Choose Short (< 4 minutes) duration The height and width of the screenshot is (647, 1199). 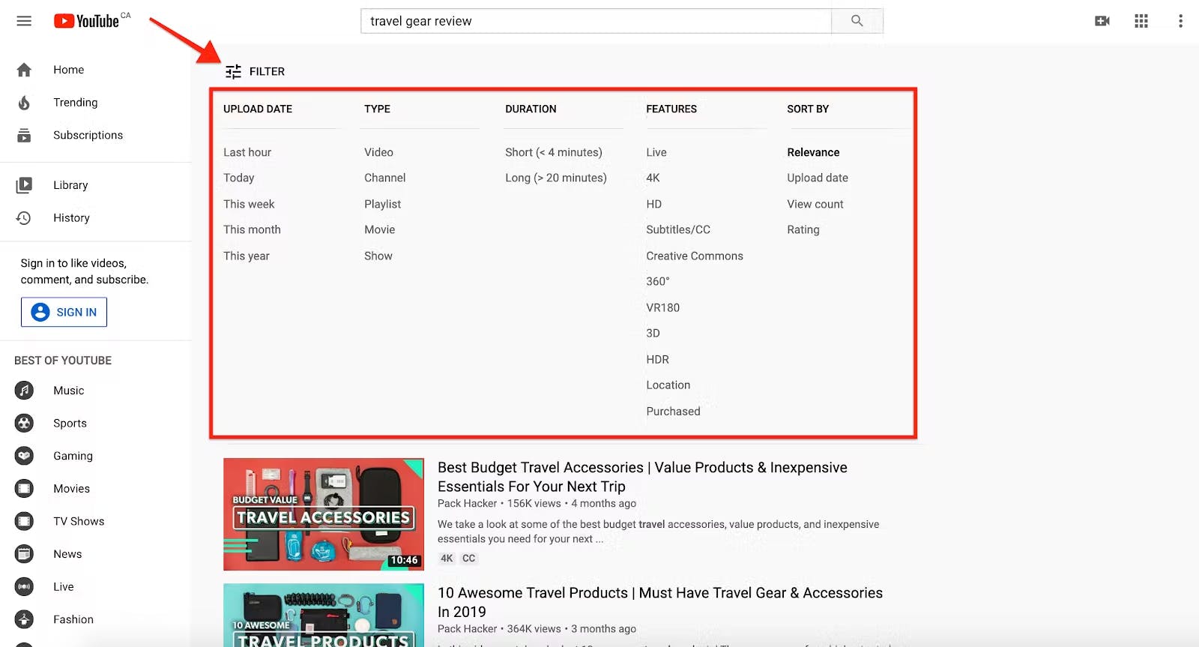[x=554, y=152]
